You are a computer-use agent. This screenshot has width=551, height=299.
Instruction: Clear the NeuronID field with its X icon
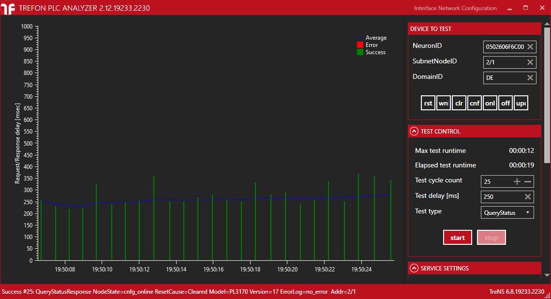(530, 47)
